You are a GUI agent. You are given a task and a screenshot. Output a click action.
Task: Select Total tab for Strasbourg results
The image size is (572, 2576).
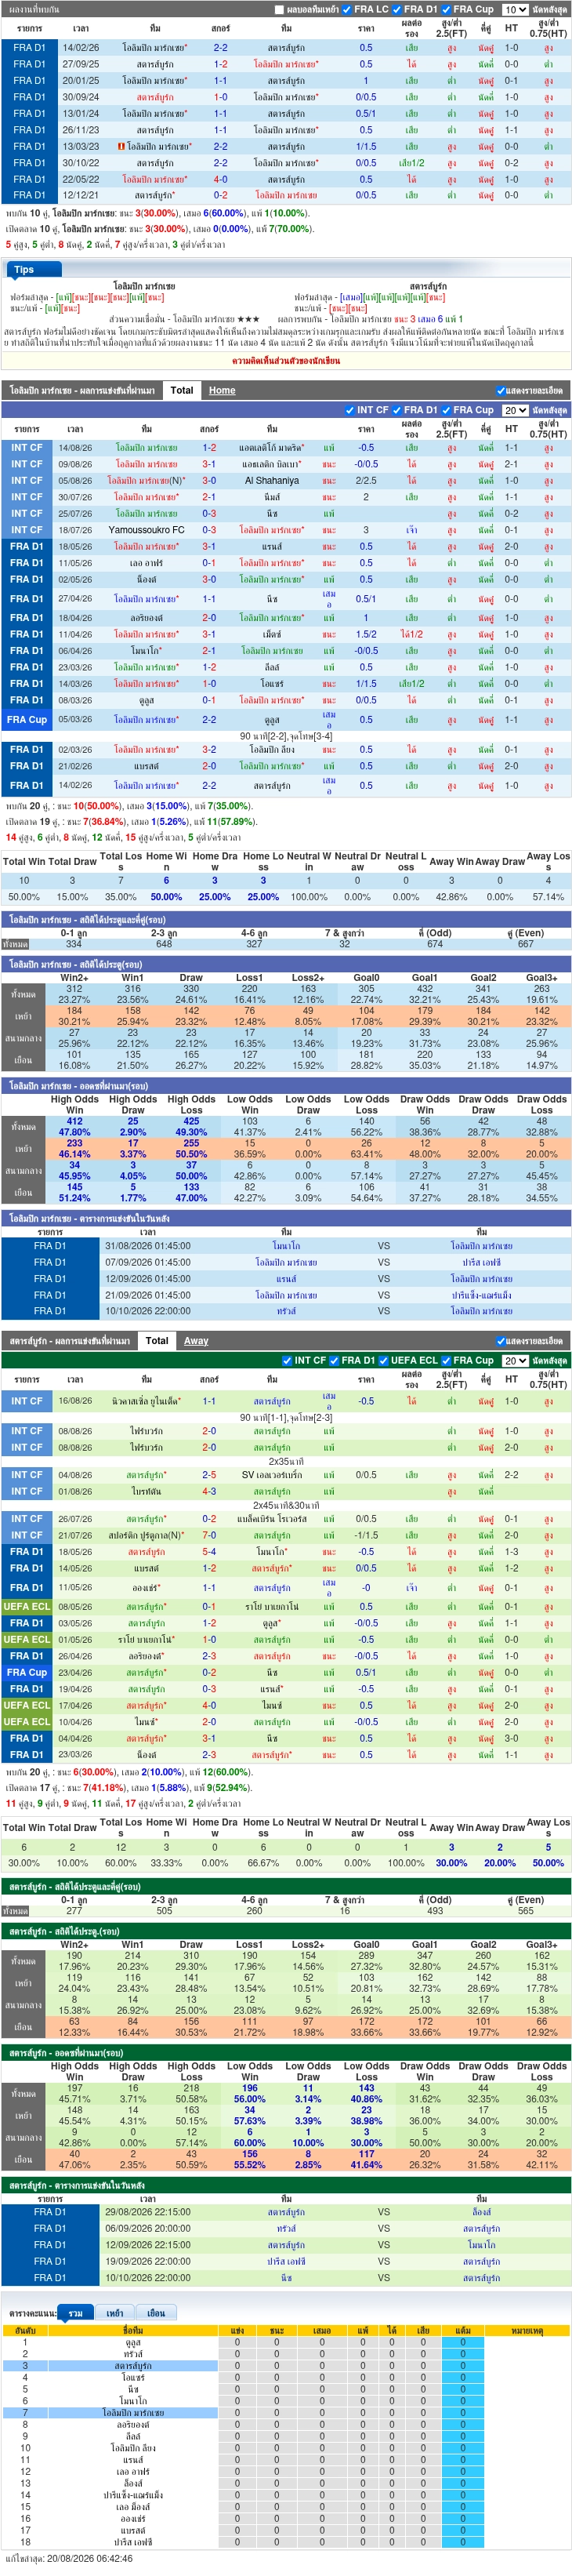point(157,1340)
